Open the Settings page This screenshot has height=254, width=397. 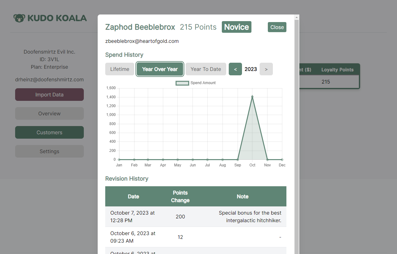click(49, 151)
